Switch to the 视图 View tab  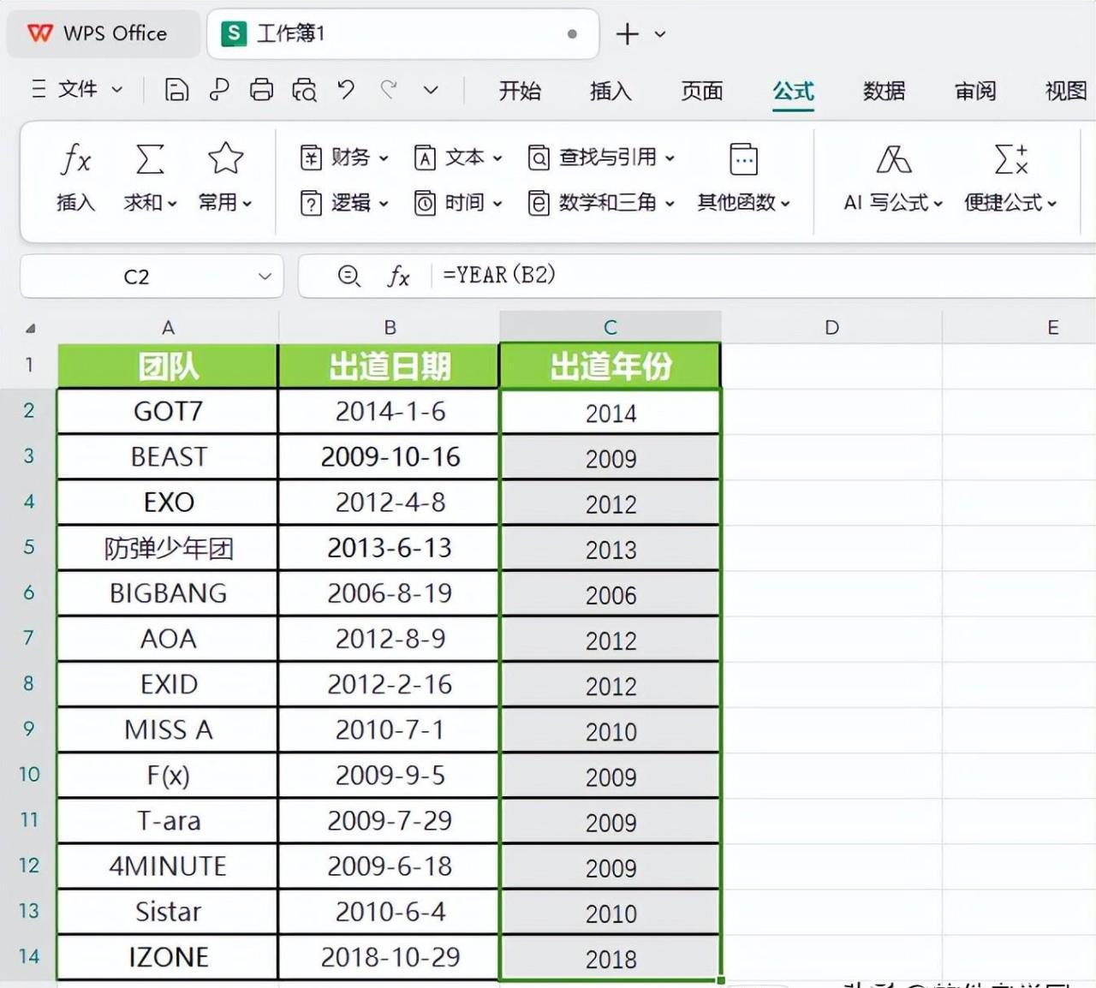1066,90
